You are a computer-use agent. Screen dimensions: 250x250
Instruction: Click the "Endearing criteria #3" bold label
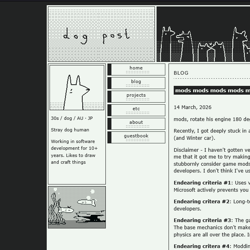(202, 220)
